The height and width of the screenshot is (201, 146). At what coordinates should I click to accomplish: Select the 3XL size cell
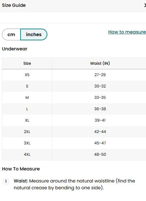(27, 143)
